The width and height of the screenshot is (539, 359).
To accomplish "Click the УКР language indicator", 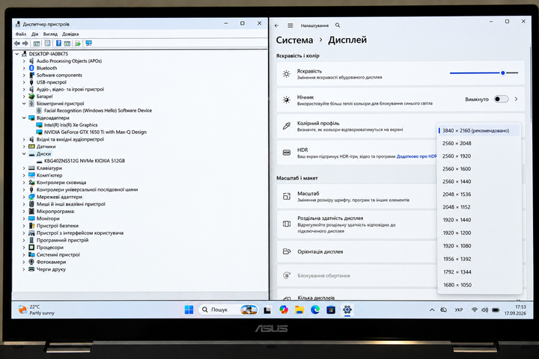I will tap(459, 310).
